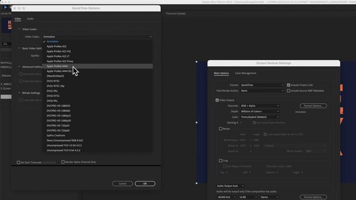
Task: Select Apple ProRes 422 Proxy codec
Action: point(97,61)
